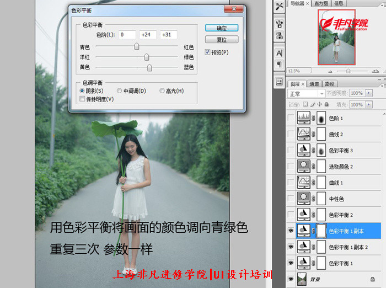The height and width of the screenshot is (288, 386).
Task: Click the lock all padlock icon
Action: tap(326, 104)
